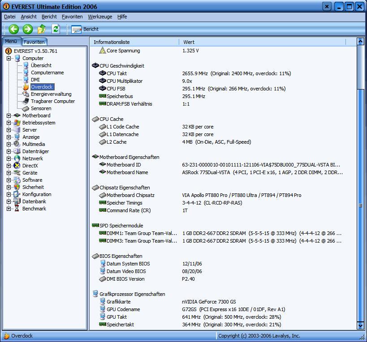Go forward with the green right arrow
The image size is (367, 342).
click(x=28, y=29)
